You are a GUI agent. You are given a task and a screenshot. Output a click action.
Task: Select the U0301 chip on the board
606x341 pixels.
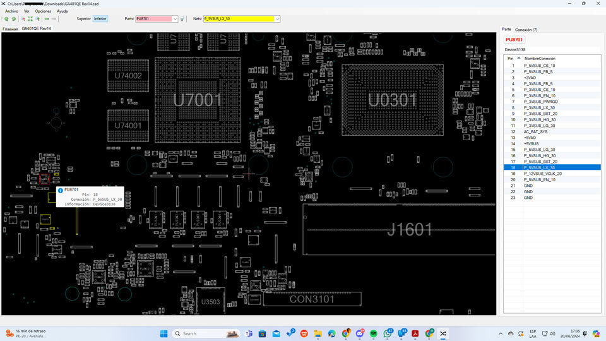pos(392,100)
